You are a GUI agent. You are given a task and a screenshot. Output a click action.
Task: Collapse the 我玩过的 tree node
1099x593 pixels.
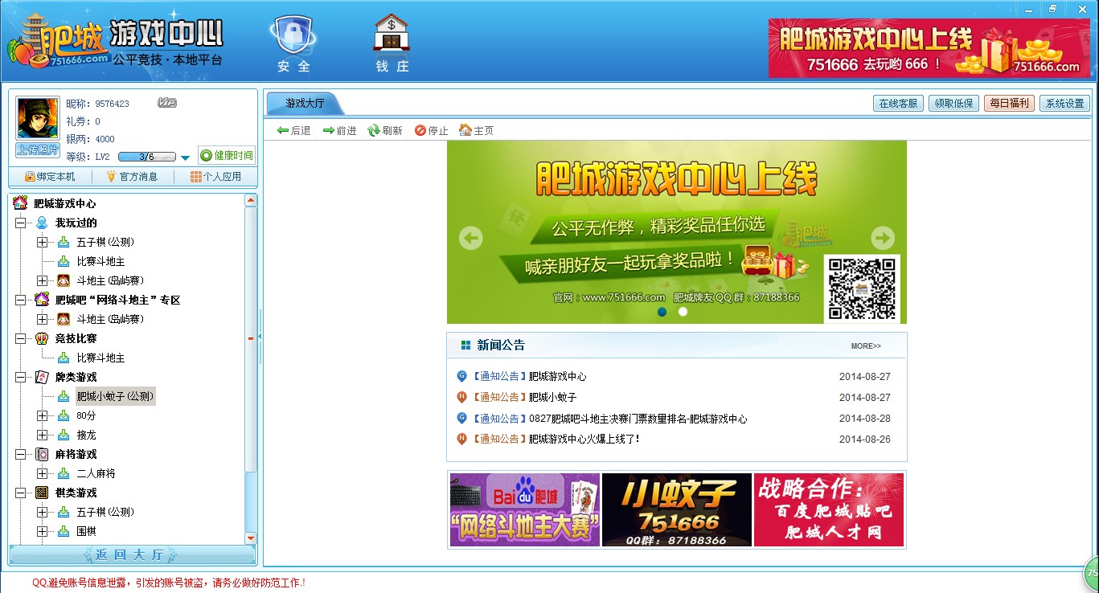21,223
